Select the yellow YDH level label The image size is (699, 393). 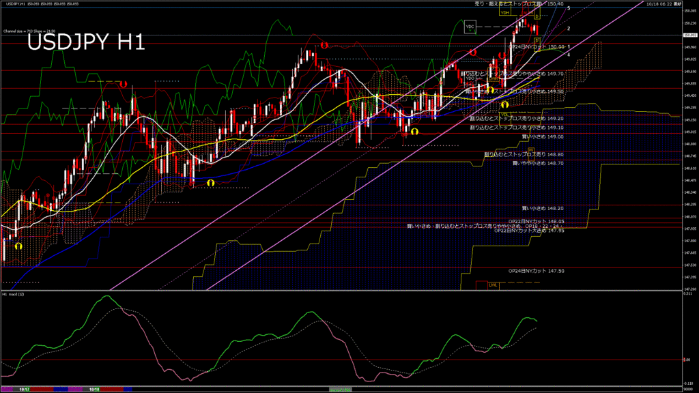pos(505,12)
